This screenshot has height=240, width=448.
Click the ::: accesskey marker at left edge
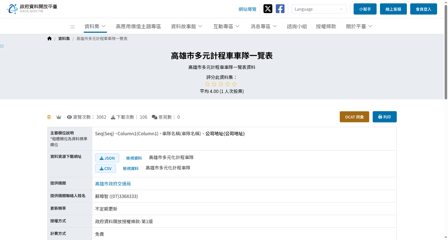[x=2, y=46]
